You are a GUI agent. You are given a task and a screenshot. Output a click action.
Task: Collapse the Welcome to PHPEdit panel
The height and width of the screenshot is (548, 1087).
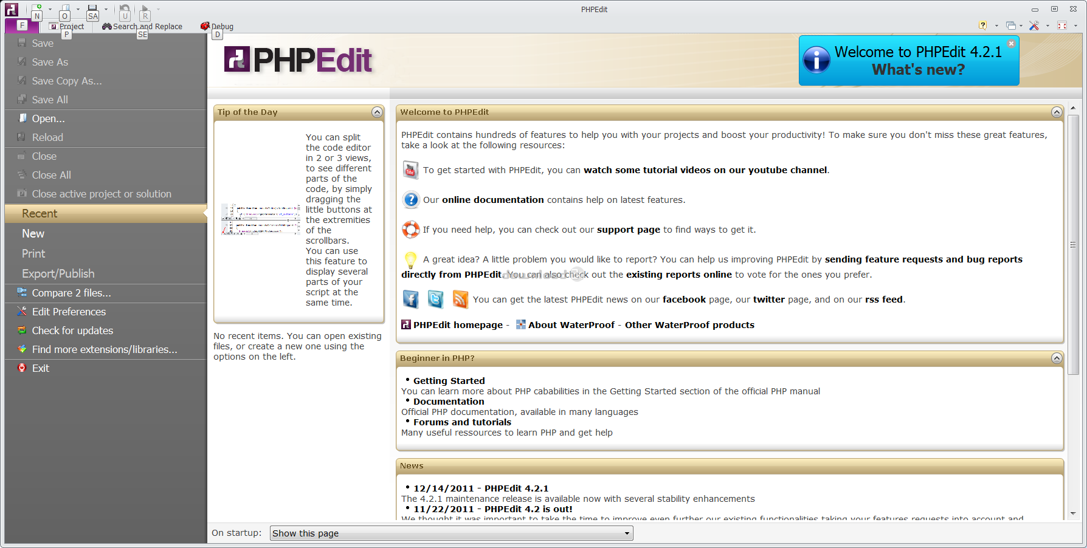[x=1057, y=112]
